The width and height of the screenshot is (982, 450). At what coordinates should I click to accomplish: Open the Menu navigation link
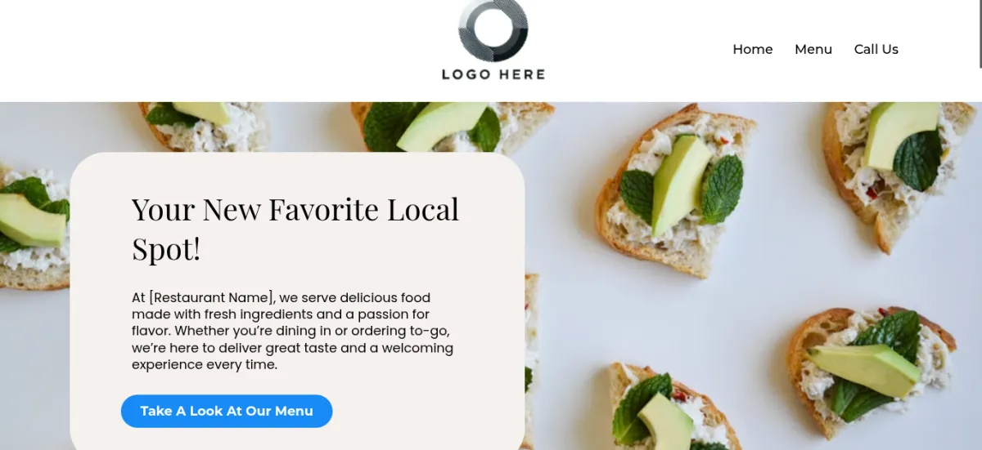coord(813,50)
